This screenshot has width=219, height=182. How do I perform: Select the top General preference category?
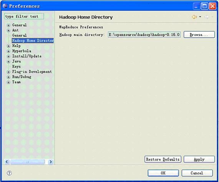[x=19, y=25]
